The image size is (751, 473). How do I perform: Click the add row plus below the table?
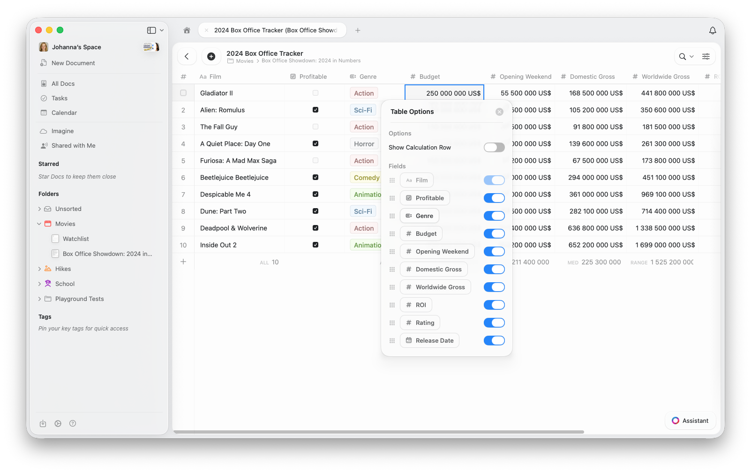183,262
